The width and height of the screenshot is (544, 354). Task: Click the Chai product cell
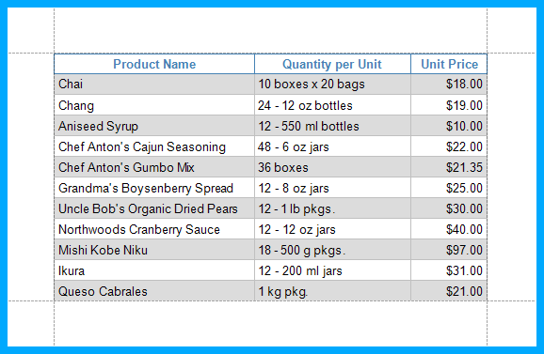[x=154, y=85]
